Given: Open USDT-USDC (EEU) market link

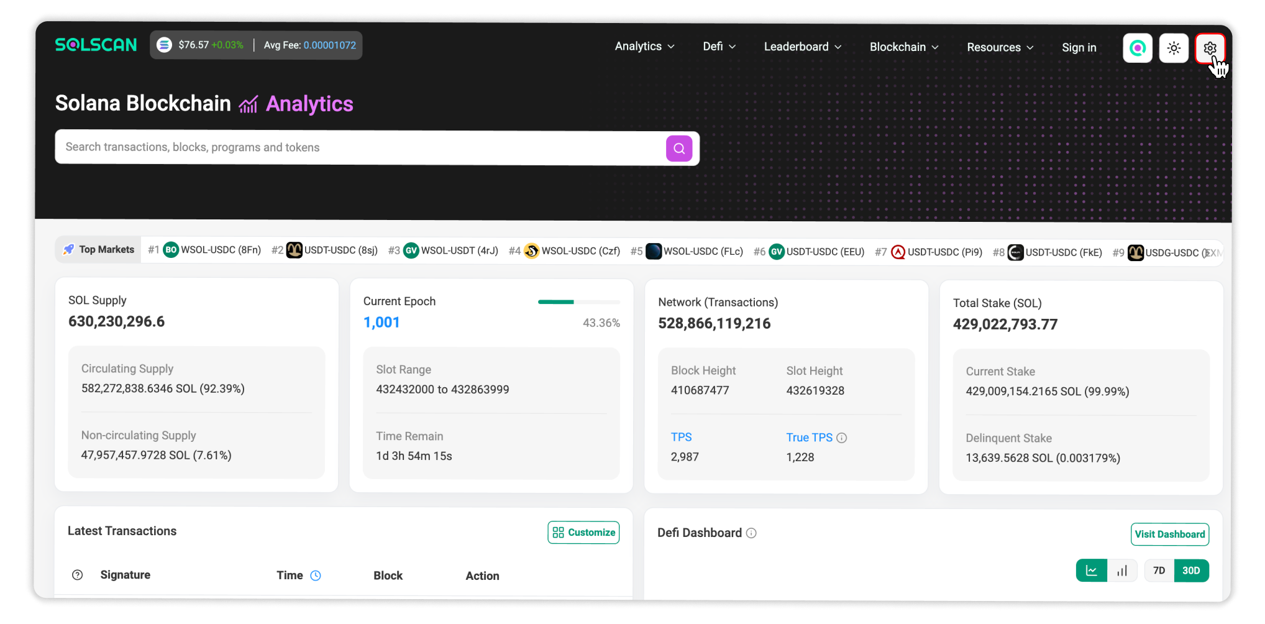Looking at the screenshot, I should coord(826,252).
